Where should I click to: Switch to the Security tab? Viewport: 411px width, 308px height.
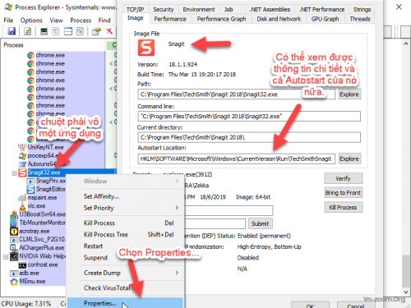pos(164,9)
